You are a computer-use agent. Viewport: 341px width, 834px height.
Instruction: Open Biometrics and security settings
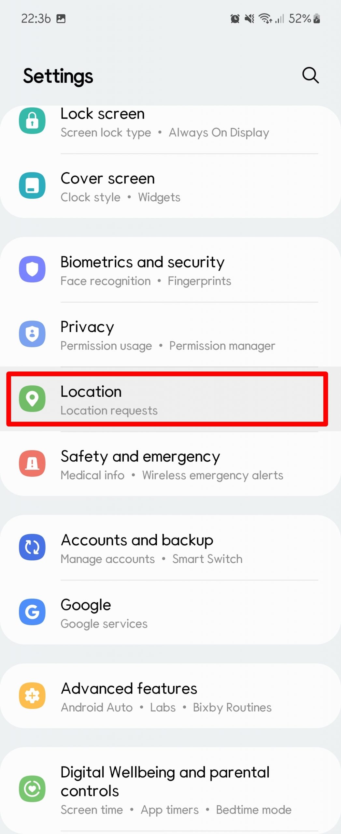[x=170, y=270]
